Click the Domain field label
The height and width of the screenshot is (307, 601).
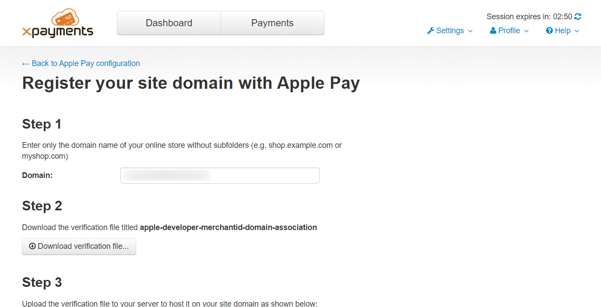click(x=37, y=175)
